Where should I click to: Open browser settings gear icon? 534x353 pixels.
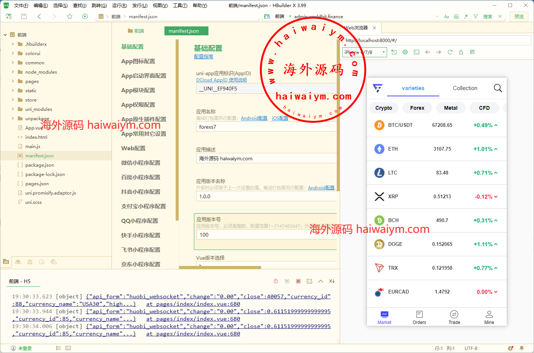[x=405, y=52]
